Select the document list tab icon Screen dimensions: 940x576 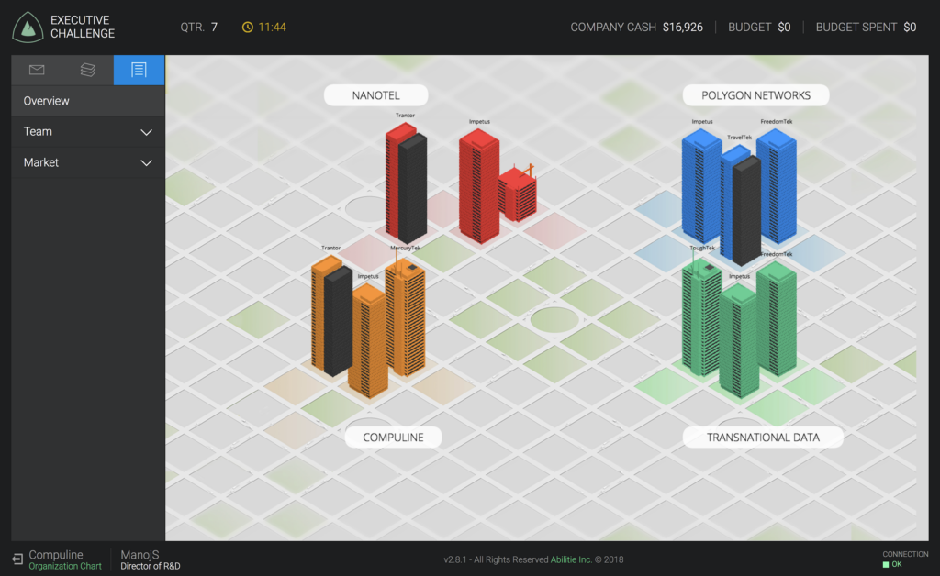[139, 70]
